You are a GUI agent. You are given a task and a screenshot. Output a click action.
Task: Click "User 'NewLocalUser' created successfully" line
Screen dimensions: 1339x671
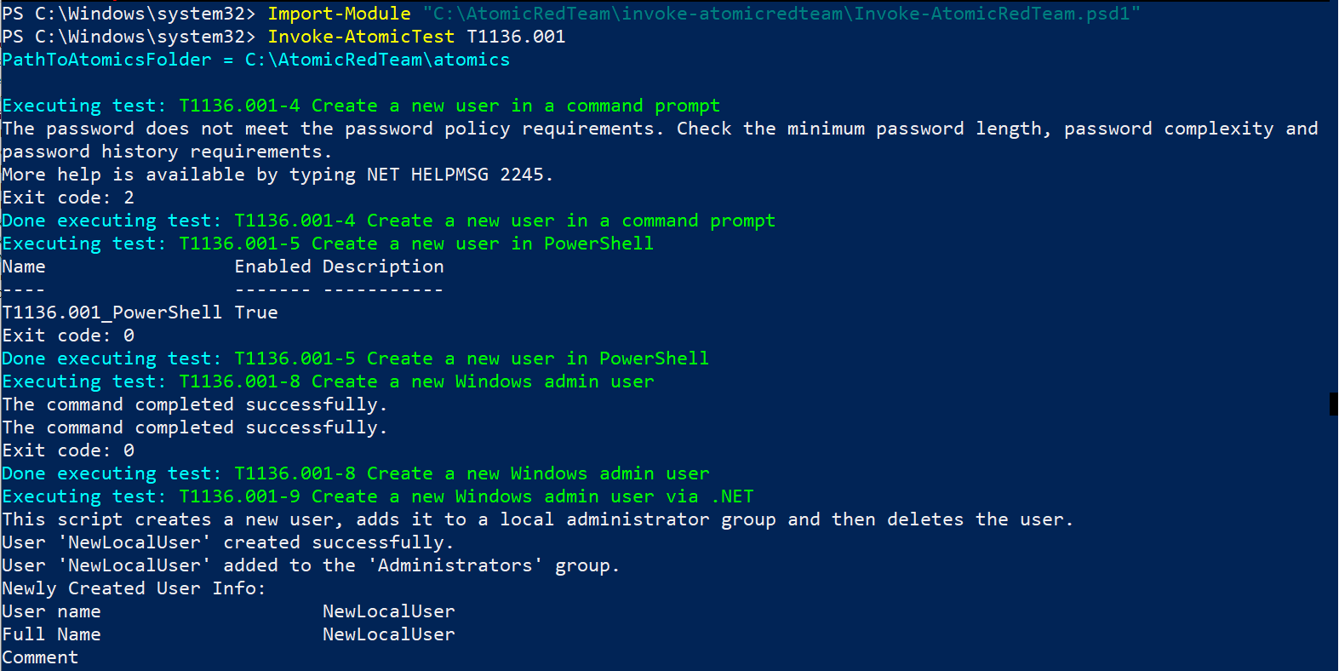click(x=227, y=542)
